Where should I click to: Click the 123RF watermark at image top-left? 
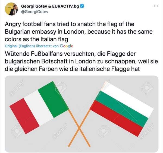(x=17, y=88)
